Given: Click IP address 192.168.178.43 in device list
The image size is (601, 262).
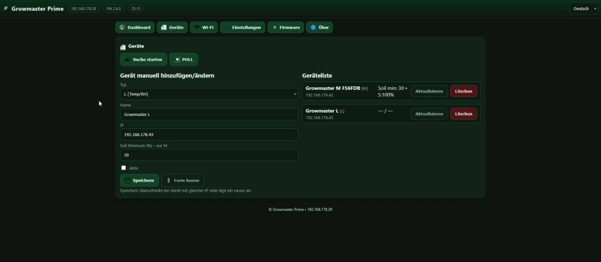Looking at the screenshot, I should pyautogui.click(x=319, y=118).
